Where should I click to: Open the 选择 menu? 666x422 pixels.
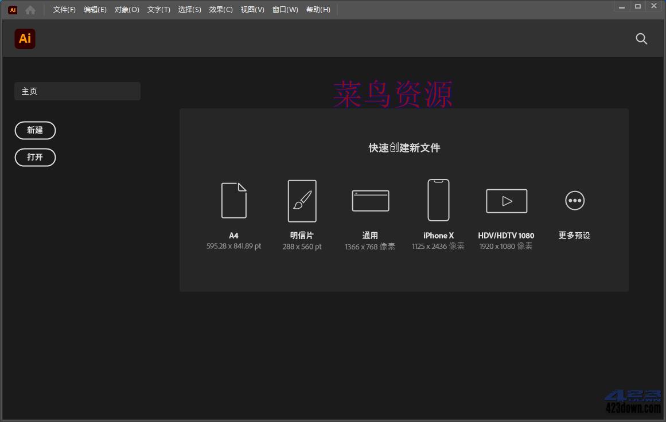190,9
